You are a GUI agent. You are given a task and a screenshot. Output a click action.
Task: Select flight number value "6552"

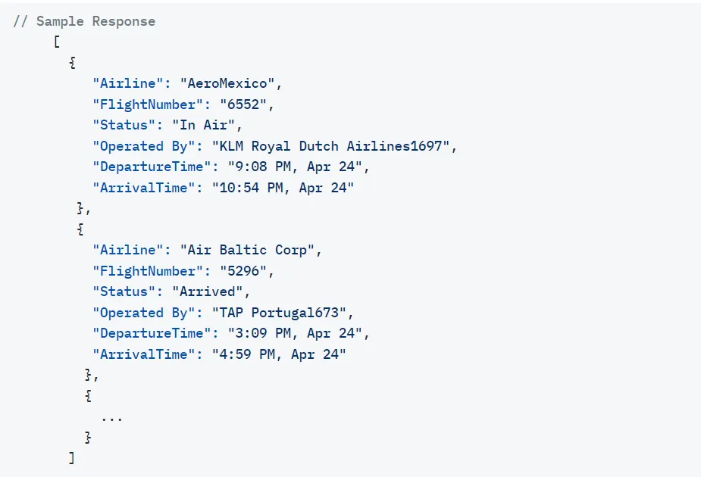click(243, 104)
